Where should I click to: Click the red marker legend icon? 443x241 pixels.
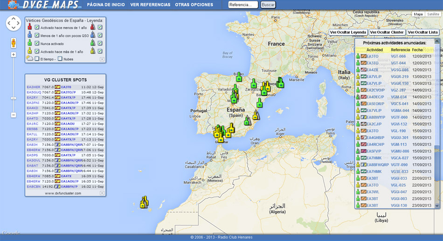(x=30, y=27)
